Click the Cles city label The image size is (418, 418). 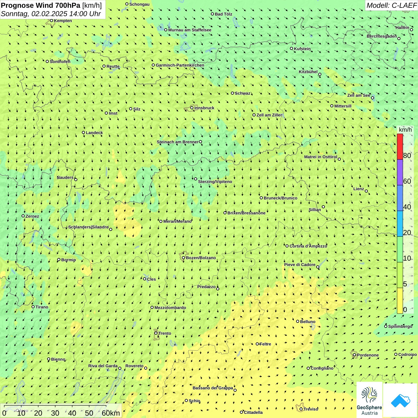click(151, 279)
